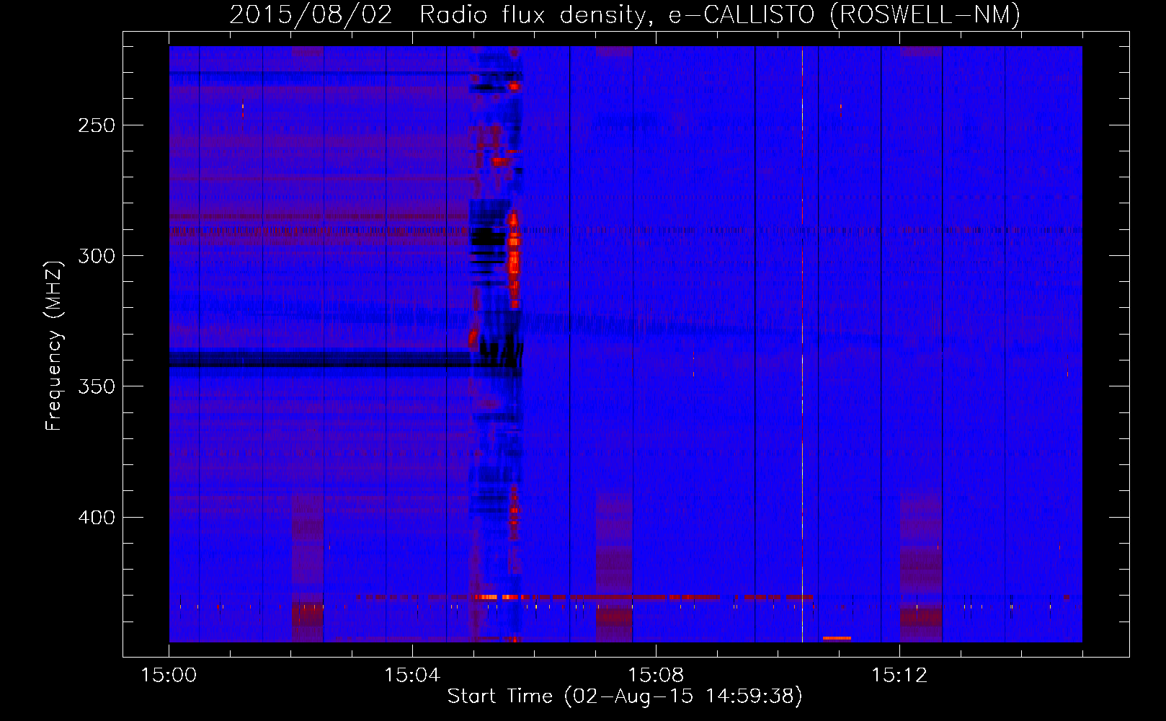Click the 350 frequency tick label
Image resolution: width=1166 pixels, height=721 pixels.
(97, 386)
